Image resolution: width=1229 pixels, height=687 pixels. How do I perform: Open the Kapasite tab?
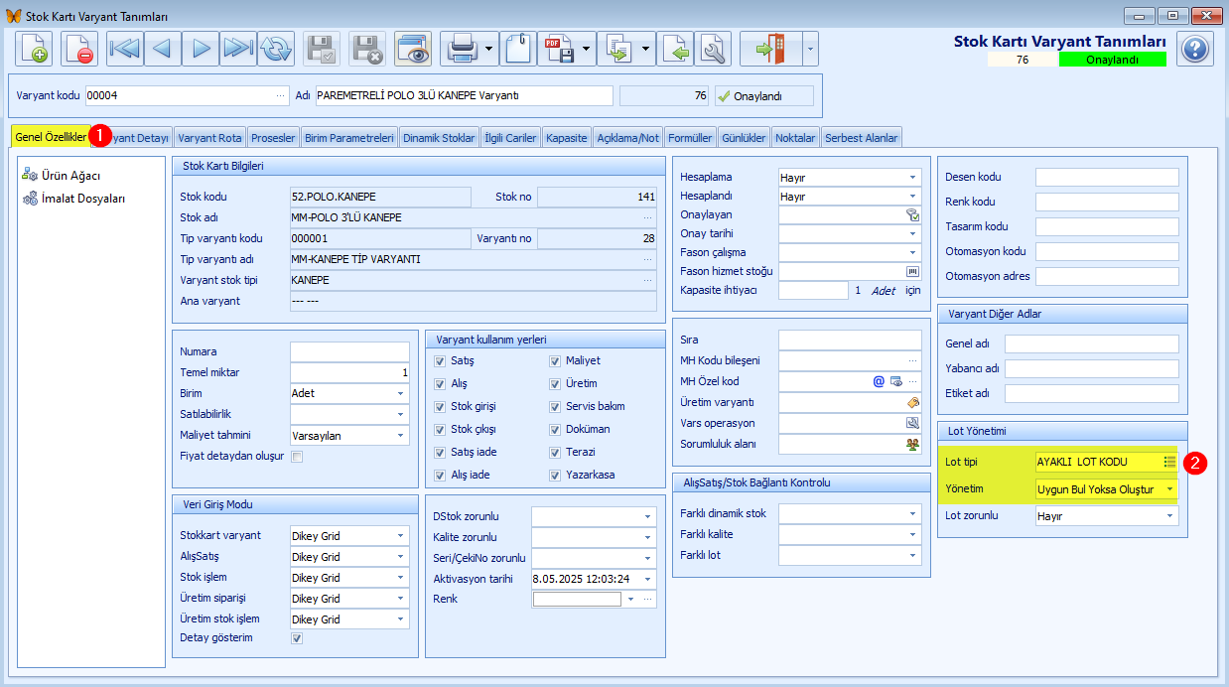[567, 138]
